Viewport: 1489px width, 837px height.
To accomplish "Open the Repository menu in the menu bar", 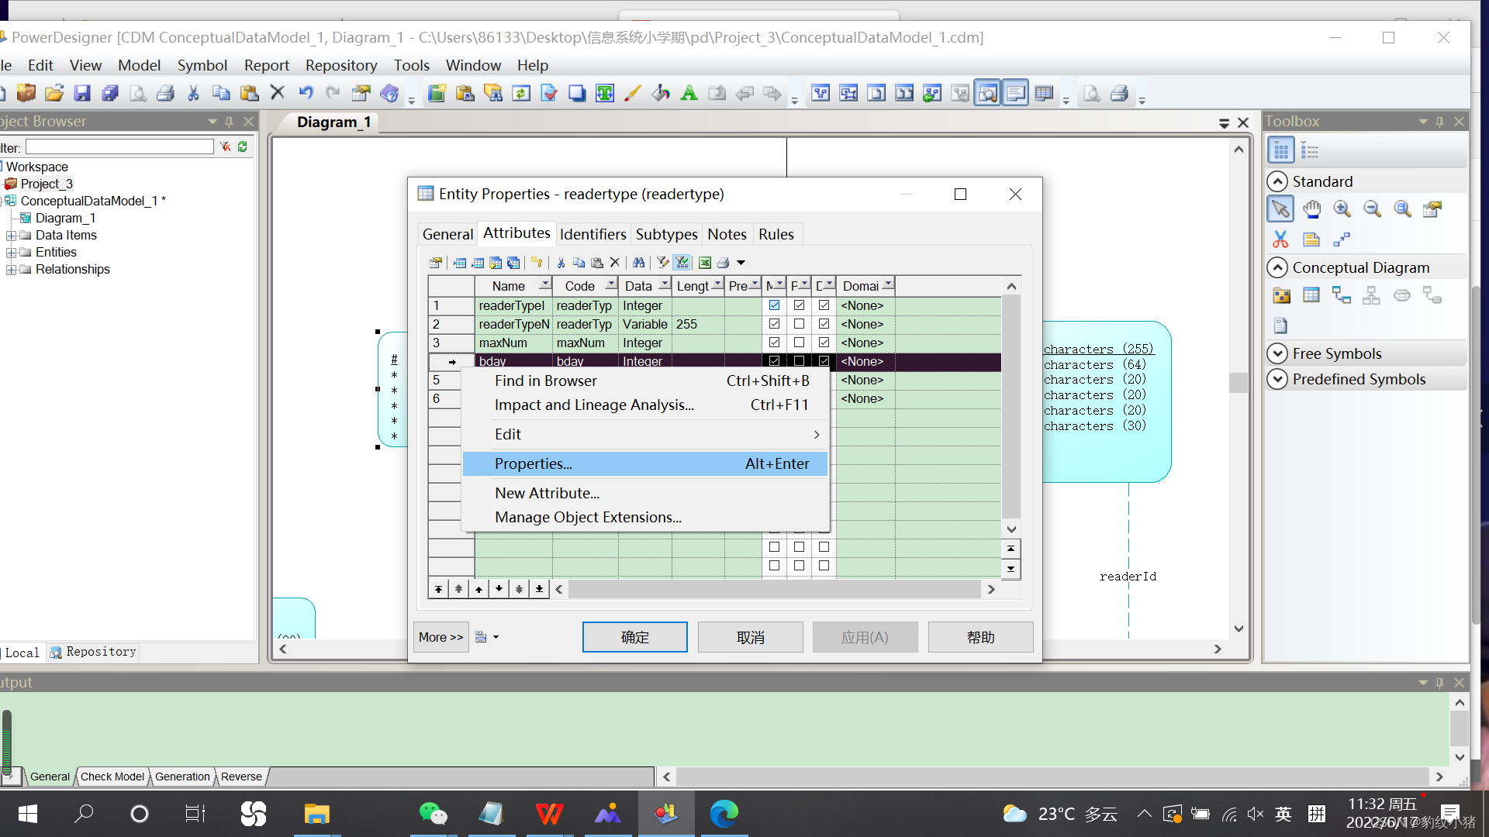I will pyautogui.click(x=341, y=65).
